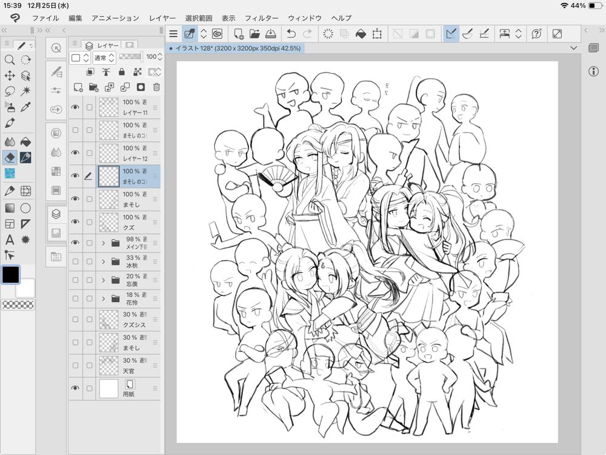Click the Create layer mask icon

tap(141, 87)
